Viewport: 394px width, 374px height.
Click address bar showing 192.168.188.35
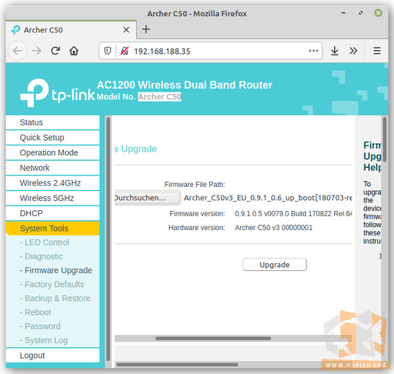point(210,51)
